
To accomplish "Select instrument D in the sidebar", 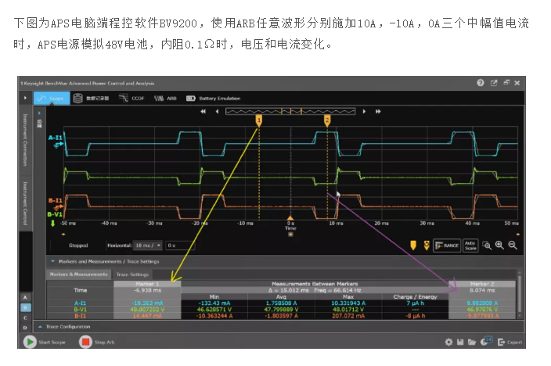I will coord(25,328).
